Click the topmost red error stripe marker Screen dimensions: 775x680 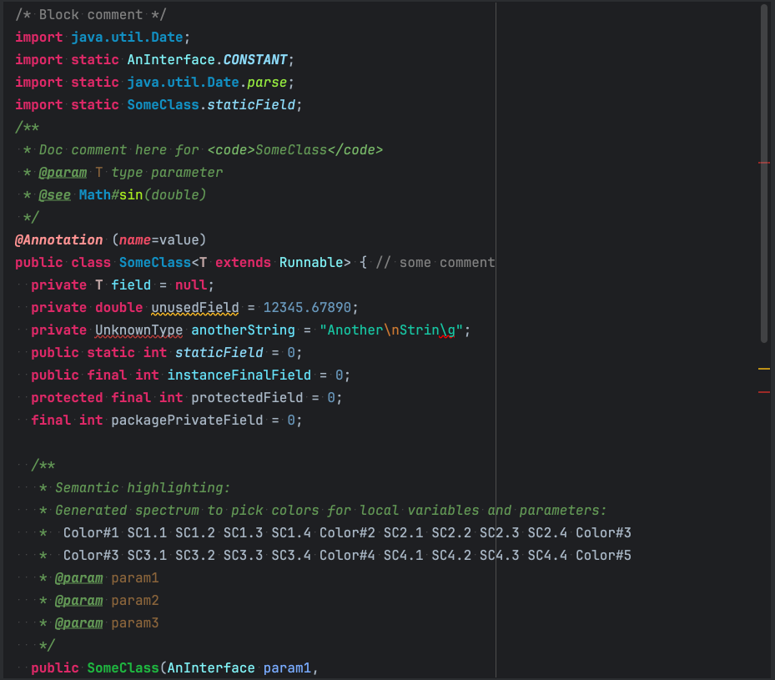[763, 163]
